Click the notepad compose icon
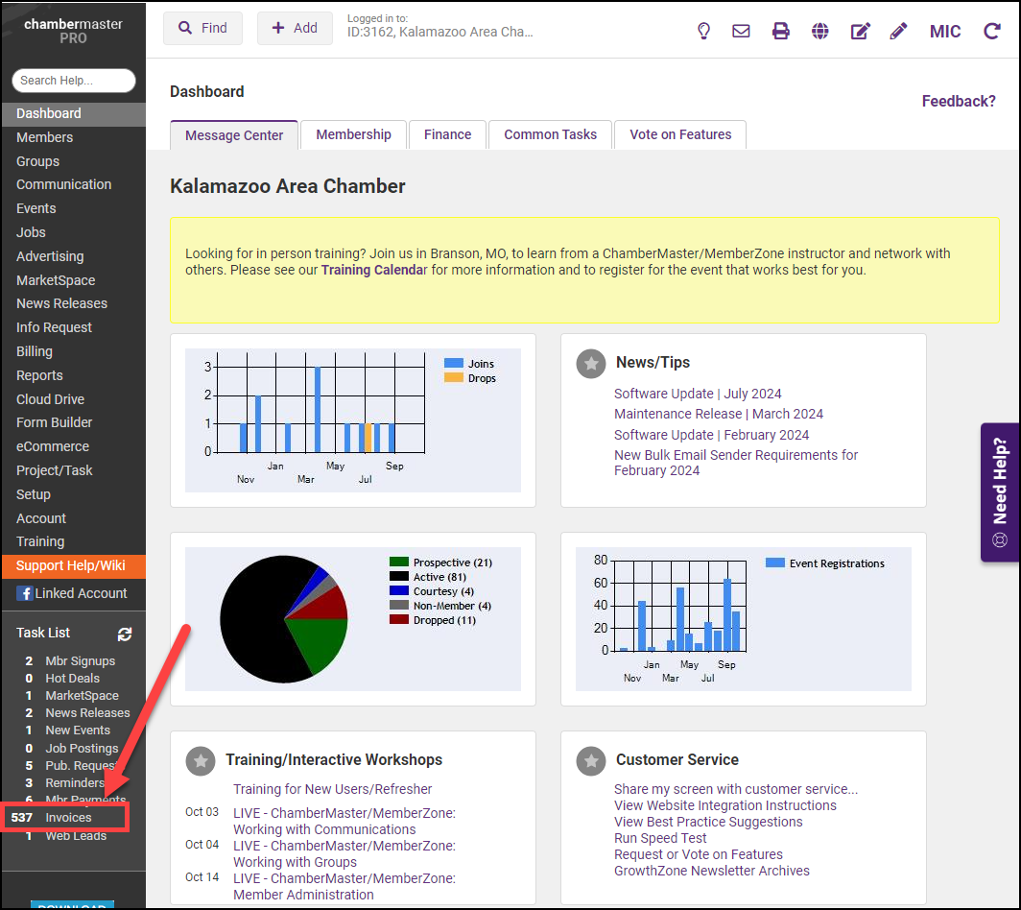Screen dimensions: 1021x910 pyautogui.click(x=860, y=31)
